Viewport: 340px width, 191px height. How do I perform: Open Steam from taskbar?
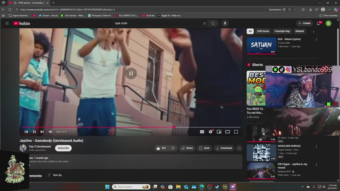point(217,187)
